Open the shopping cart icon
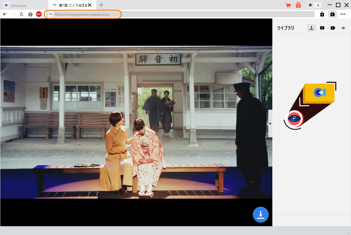The height and width of the screenshot is (235, 351). tap(288, 5)
